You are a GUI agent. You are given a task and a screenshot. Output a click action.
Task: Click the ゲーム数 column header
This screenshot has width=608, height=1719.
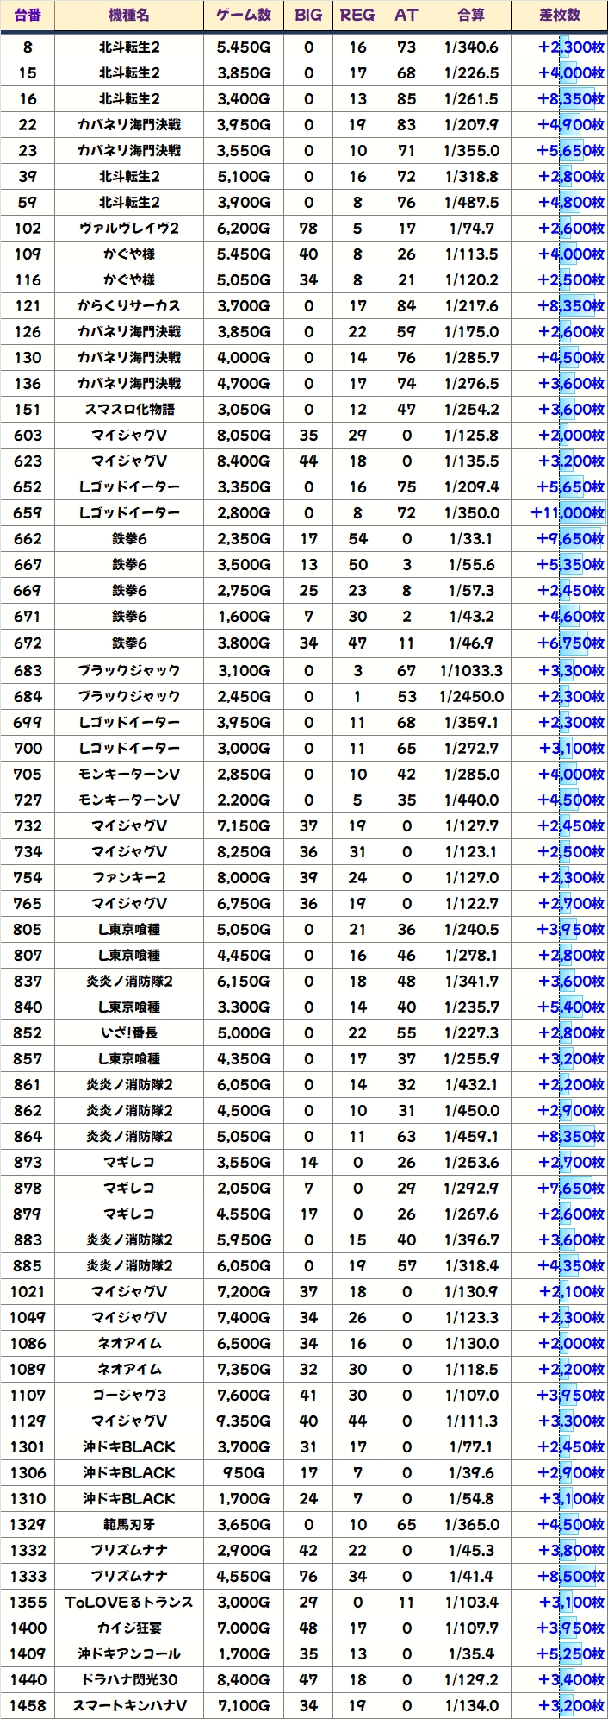(x=244, y=16)
